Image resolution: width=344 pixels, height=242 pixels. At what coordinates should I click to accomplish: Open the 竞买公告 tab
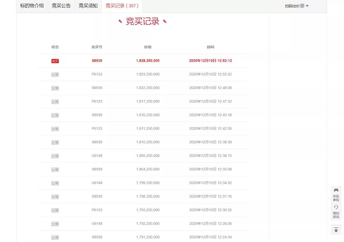pos(61,6)
